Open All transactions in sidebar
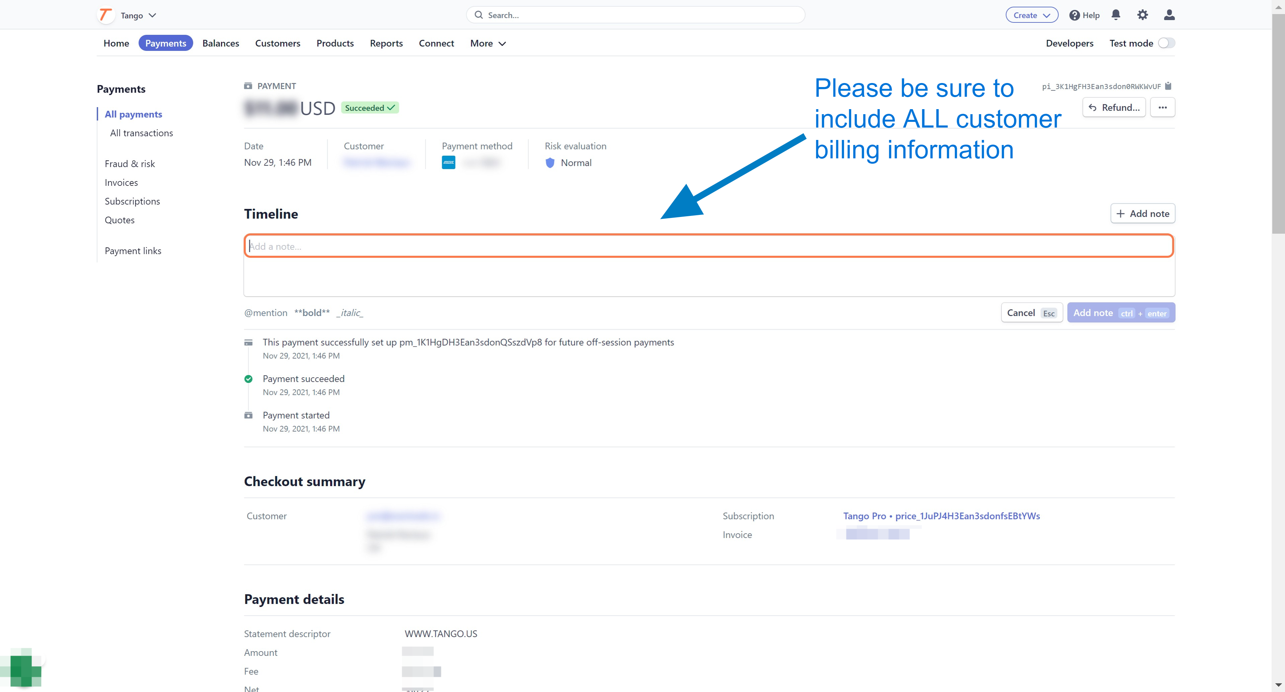 point(142,133)
